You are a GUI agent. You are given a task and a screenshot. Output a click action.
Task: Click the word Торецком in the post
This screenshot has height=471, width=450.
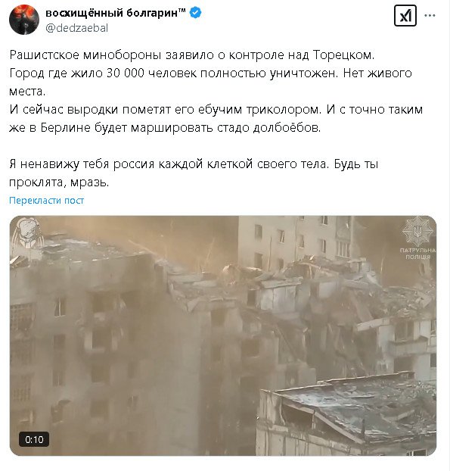point(343,55)
